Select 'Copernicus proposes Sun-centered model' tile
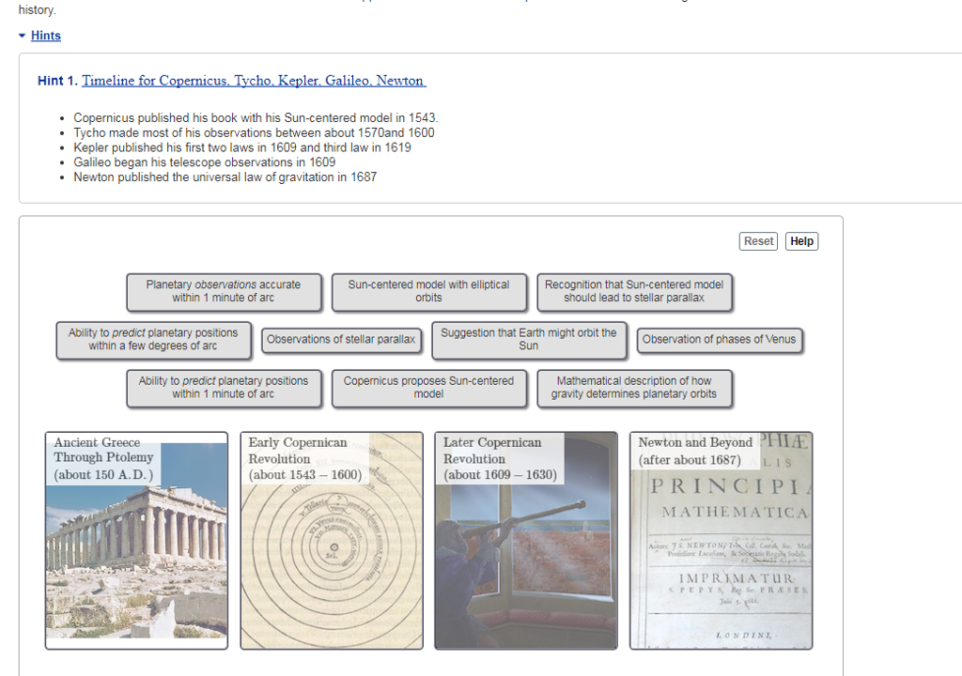This screenshot has width=962, height=676. pyautogui.click(x=428, y=388)
